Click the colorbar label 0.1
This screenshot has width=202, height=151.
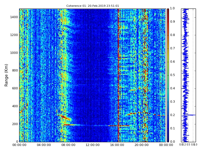pos(172,129)
